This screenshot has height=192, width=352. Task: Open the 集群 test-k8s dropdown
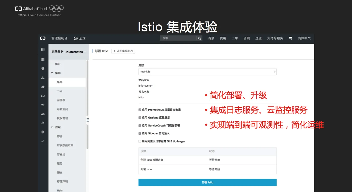207,72
